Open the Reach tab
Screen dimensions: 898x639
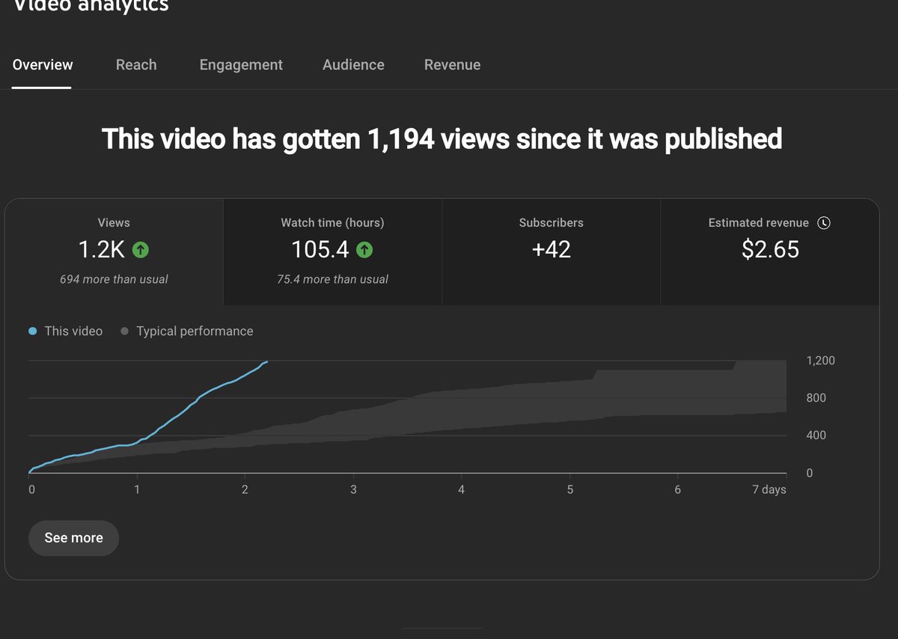pyautogui.click(x=136, y=65)
